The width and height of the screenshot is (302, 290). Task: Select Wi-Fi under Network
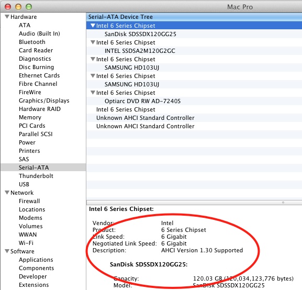tap(26, 243)
